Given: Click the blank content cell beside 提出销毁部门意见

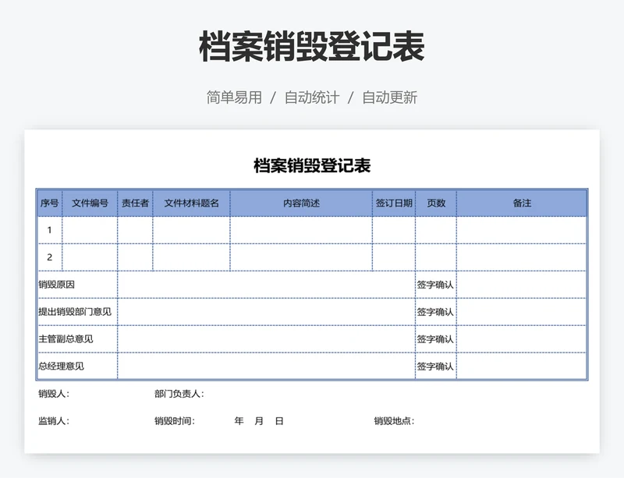Looking at the screenshot, I should (266, 312).
